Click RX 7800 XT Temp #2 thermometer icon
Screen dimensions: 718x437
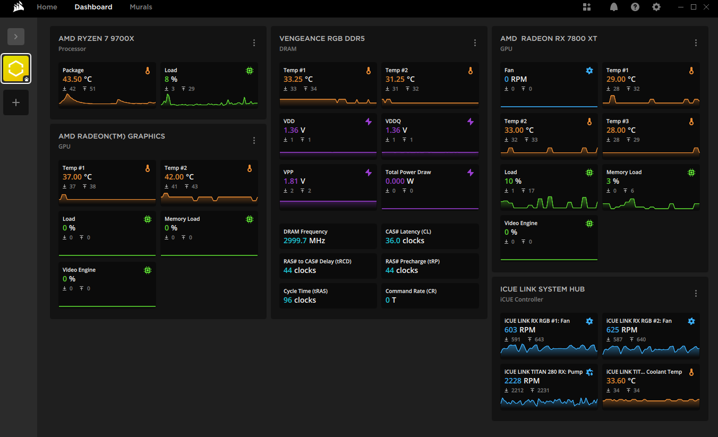589,122
